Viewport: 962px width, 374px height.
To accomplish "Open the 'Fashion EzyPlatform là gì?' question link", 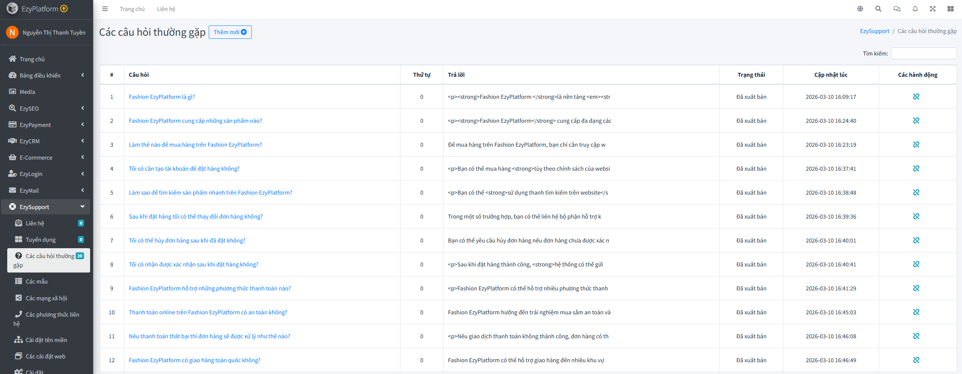I will [x=162, y=97].
